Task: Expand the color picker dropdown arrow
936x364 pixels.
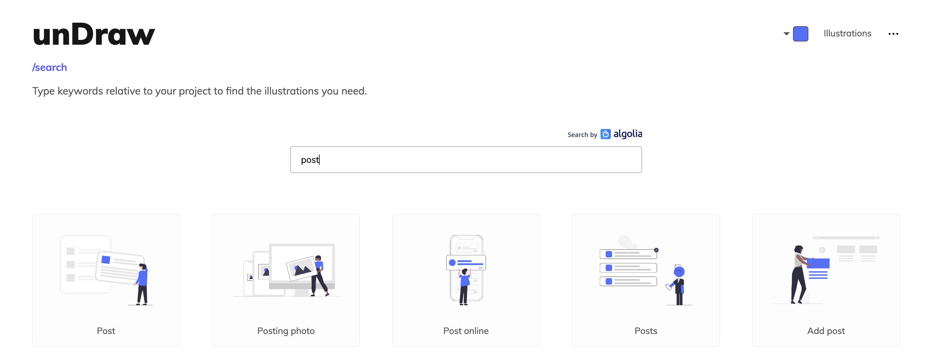Action: click(786, 34)
